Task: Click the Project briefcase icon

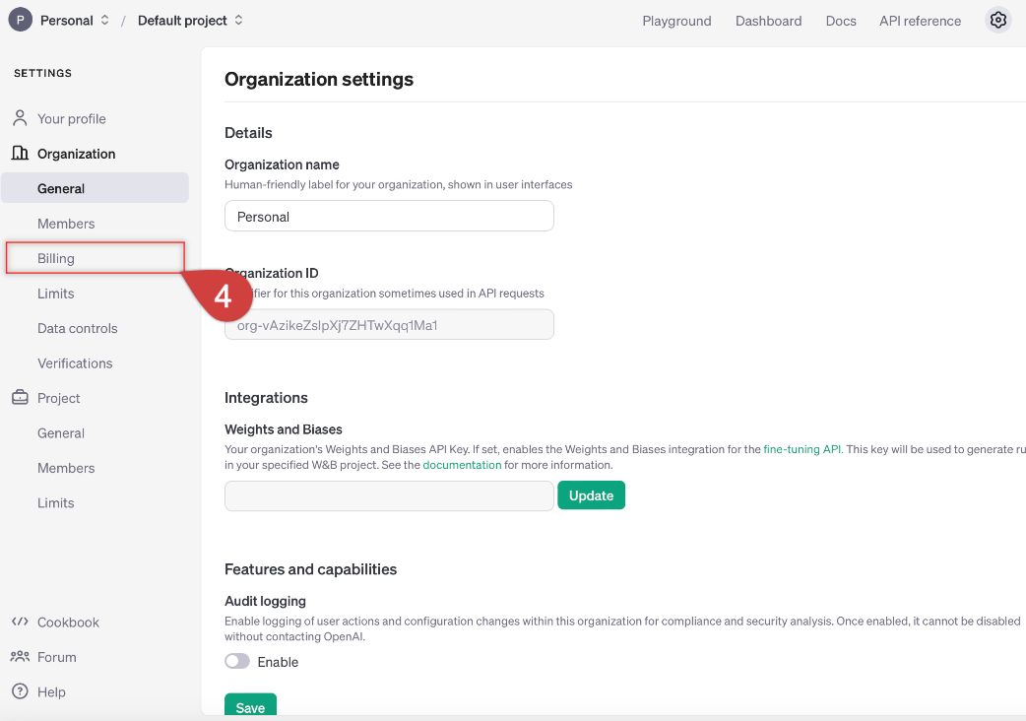Action: pos(21,397)
